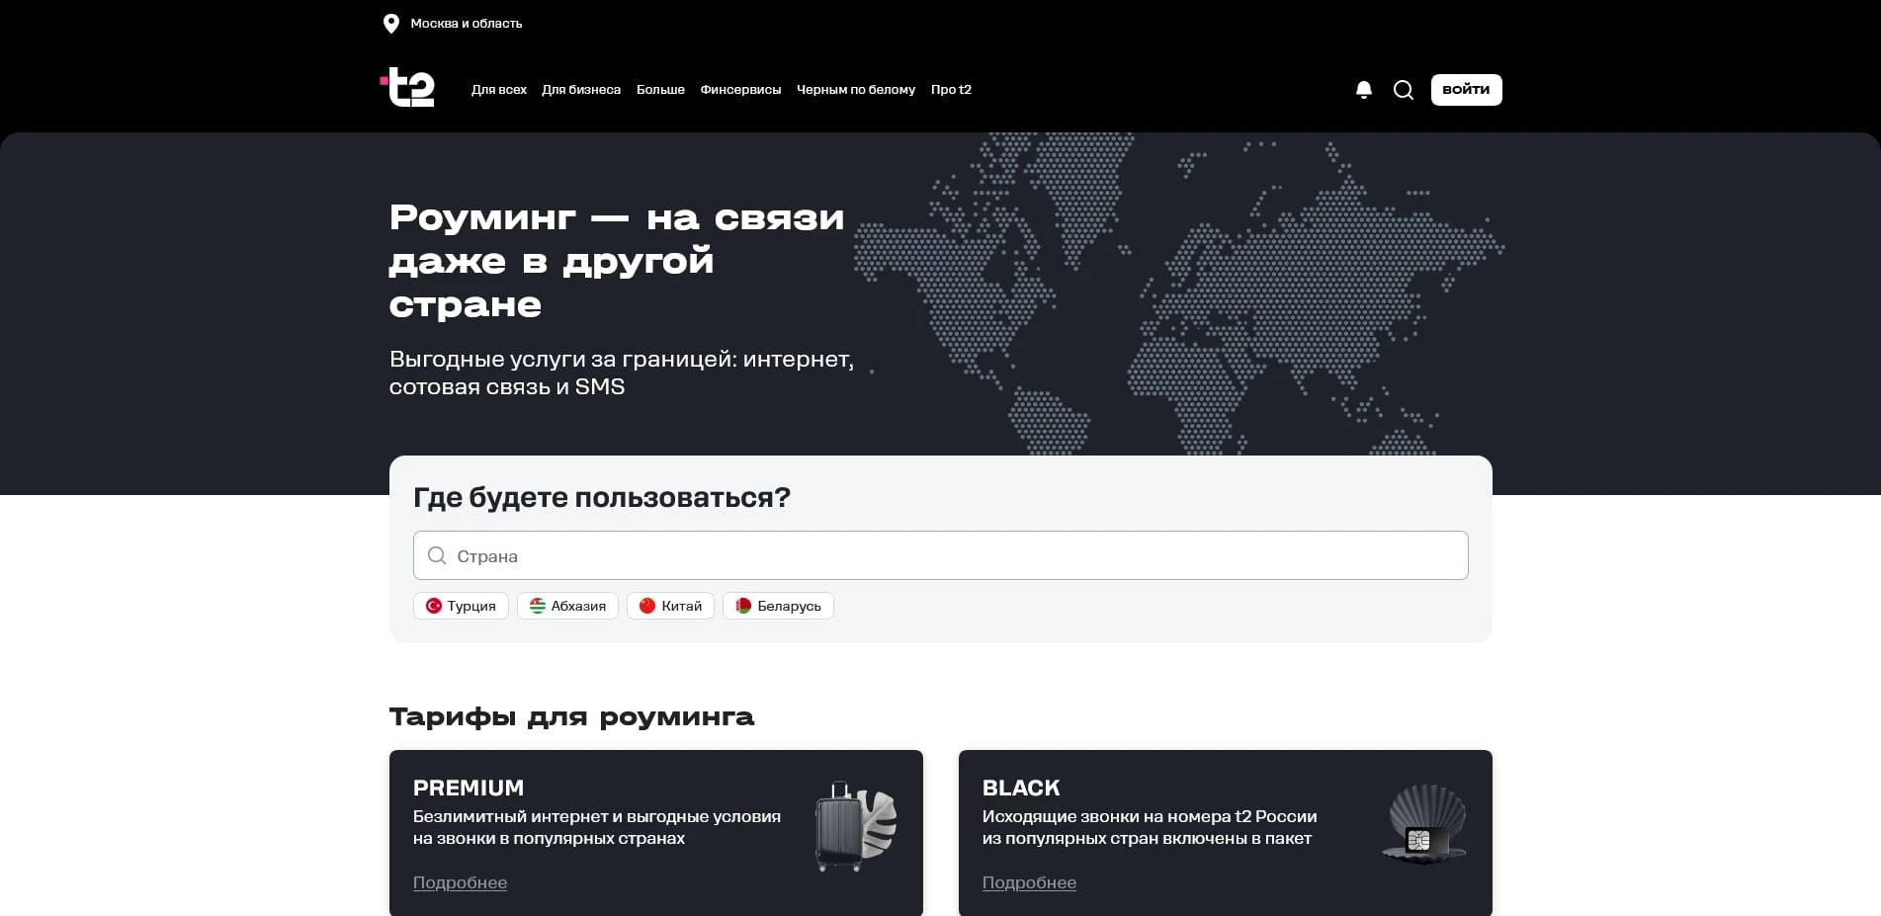Screen dimensions: 1881x916
Task: Select the Беларусь country chip
Action: [x=778, y=606]
